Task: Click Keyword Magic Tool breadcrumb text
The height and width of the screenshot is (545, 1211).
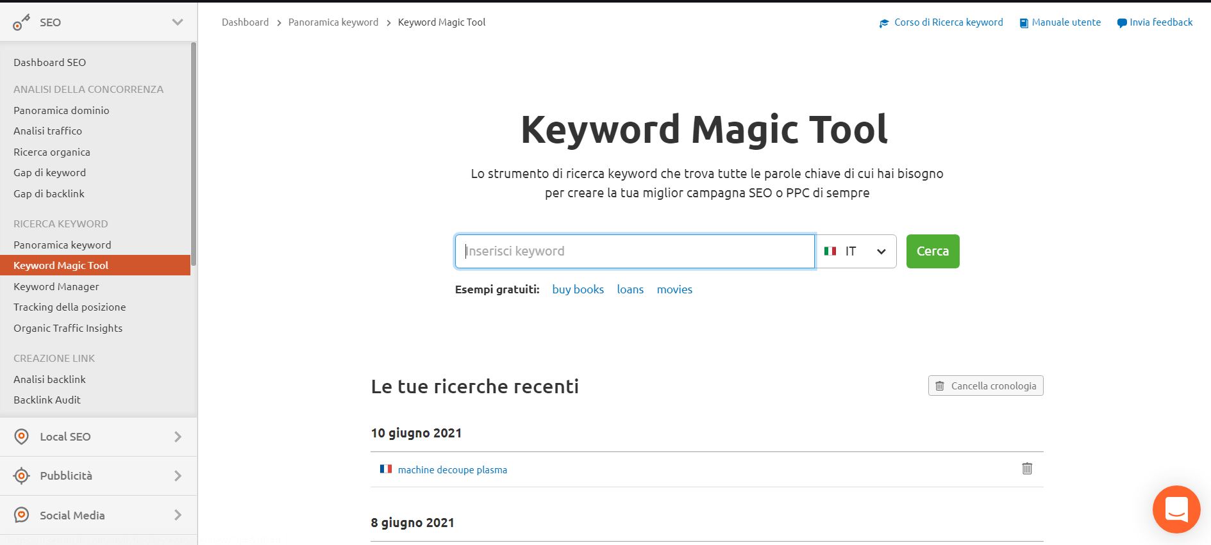Action: pos(441,22)
